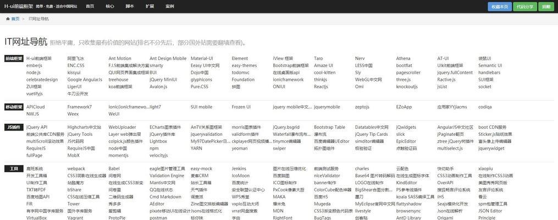Open the webpack link
This screenshot has width=558, height=220.
76,169
